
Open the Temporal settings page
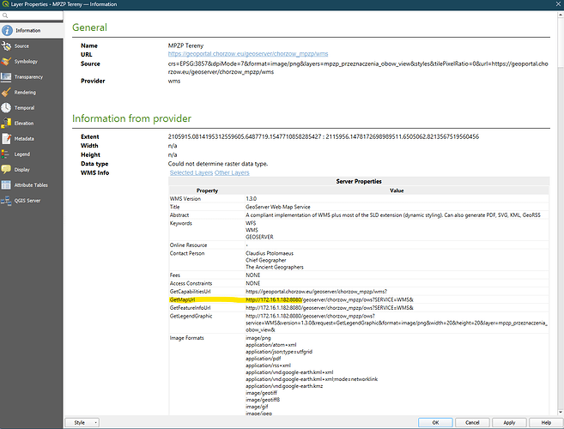(x=24, y=107)
